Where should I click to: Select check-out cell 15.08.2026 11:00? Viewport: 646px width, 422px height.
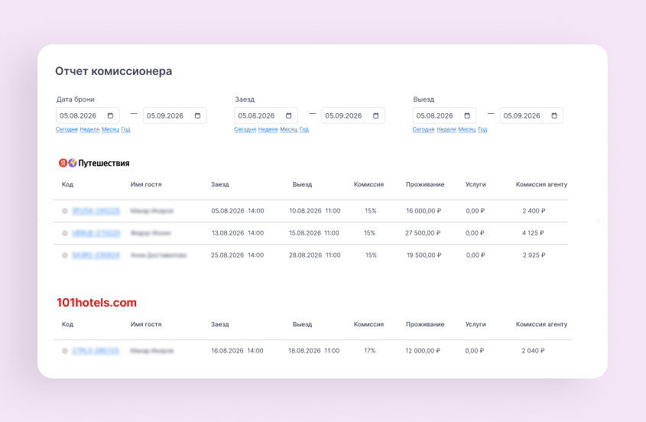point(314,233)
